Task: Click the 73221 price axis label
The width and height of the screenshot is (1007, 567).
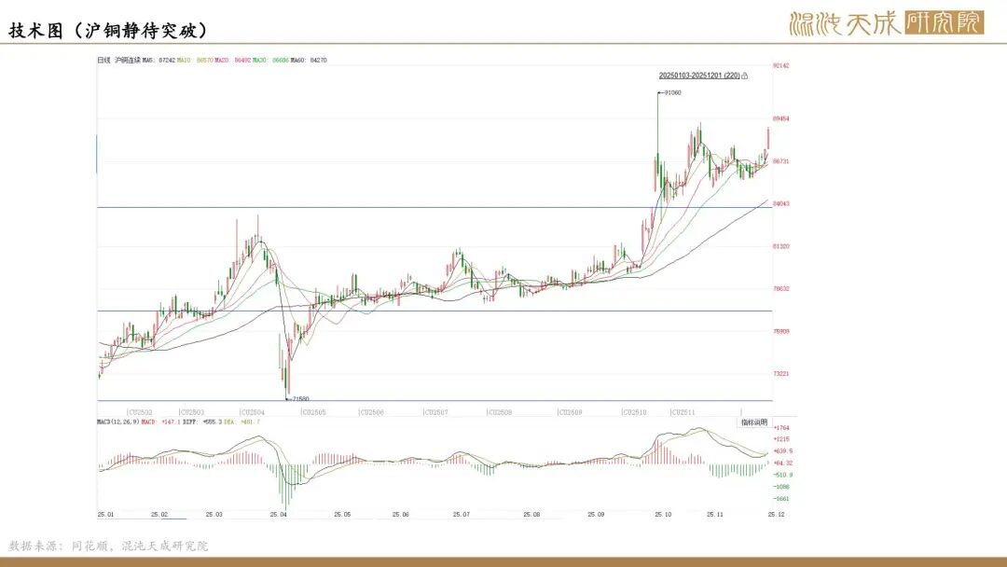Action: 781,374
